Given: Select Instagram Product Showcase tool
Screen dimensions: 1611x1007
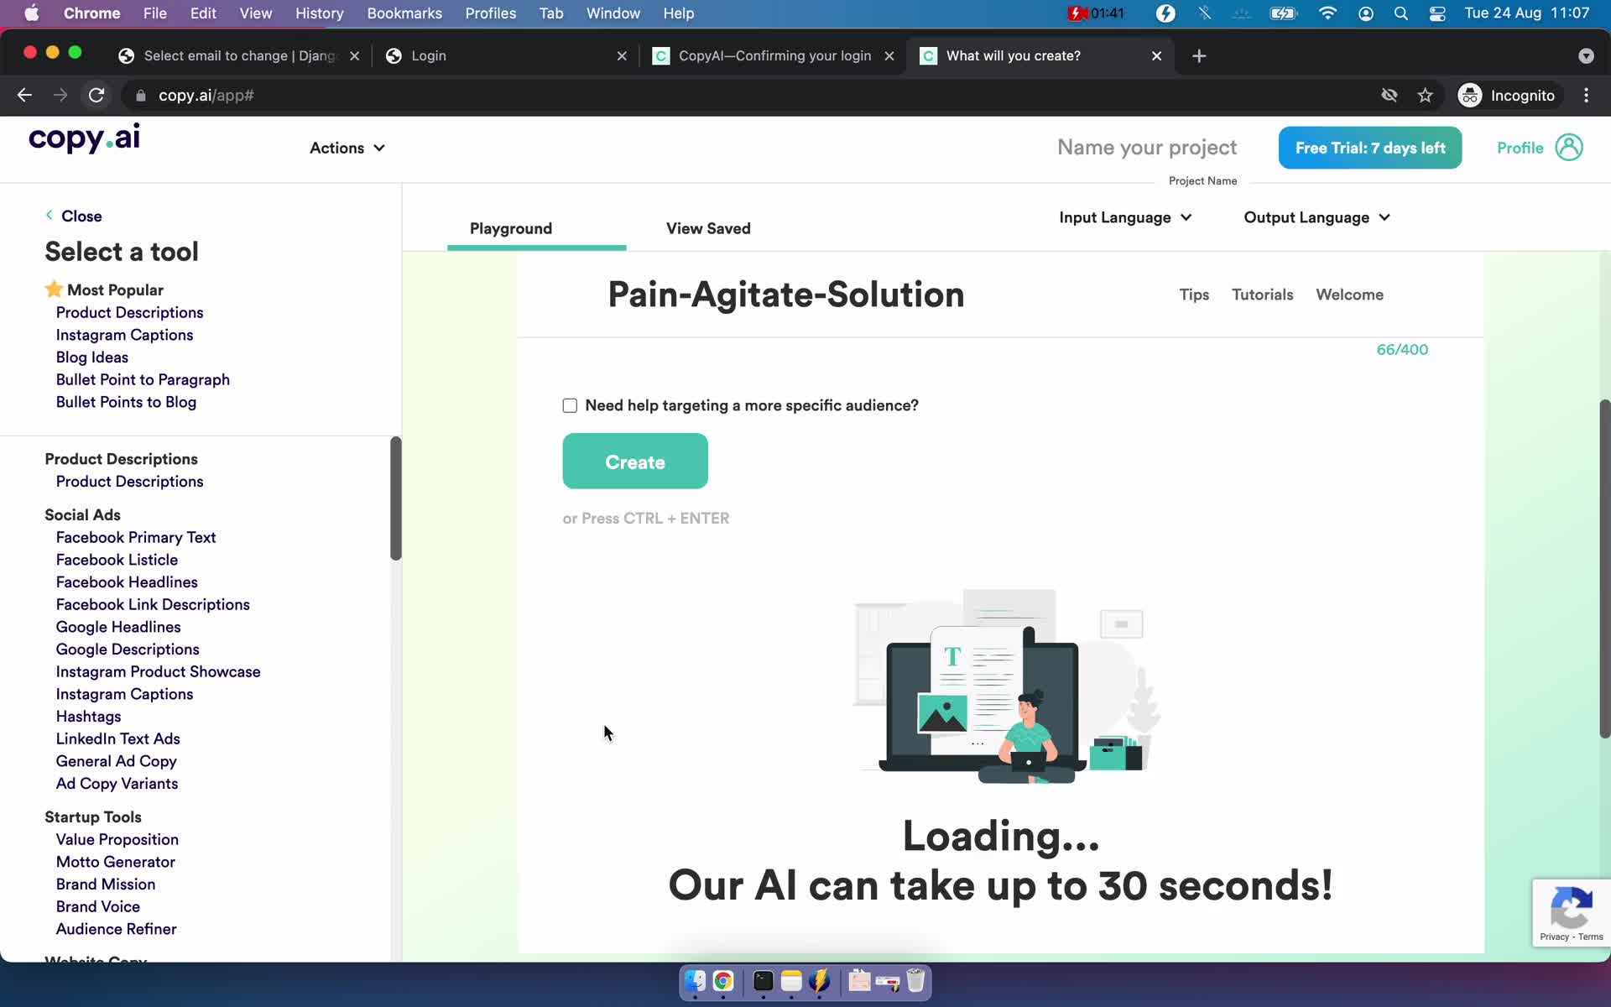Looking at the screenshot, I should tap(158, 672).
